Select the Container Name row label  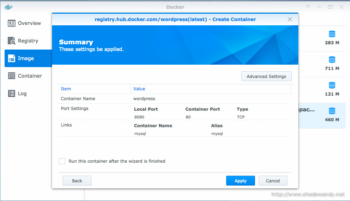click(78, 99)
